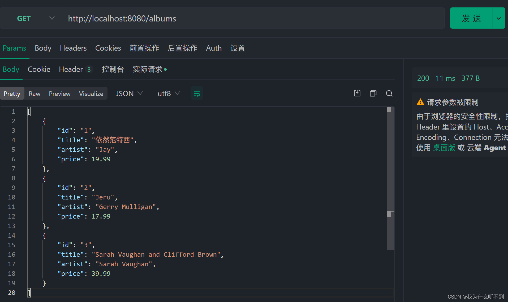
Task: Switch to request Params tab
Action: [x=14, y=48]
